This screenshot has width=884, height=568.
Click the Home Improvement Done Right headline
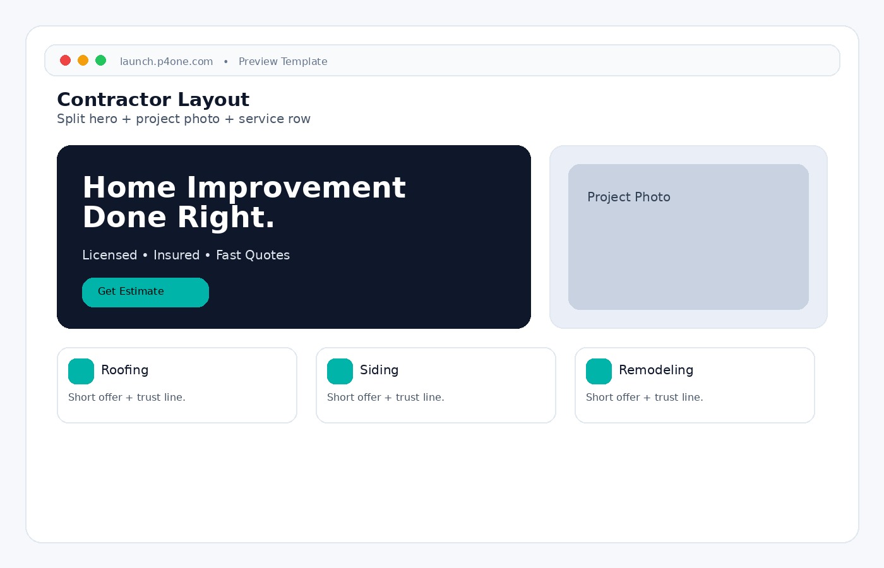click(244, 202)
